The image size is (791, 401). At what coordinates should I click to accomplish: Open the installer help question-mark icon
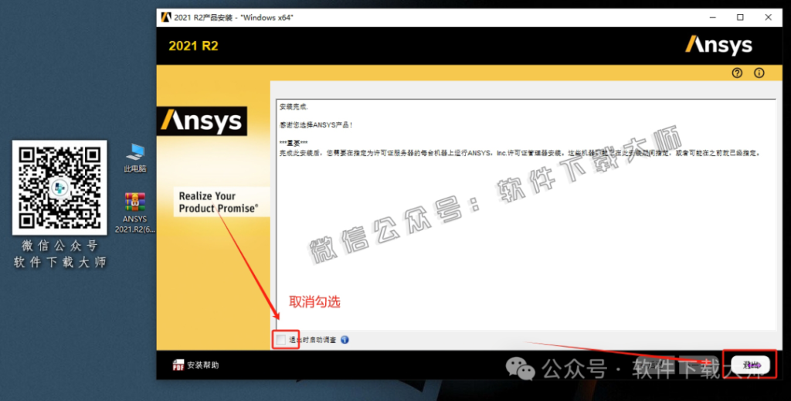point(737,73)
